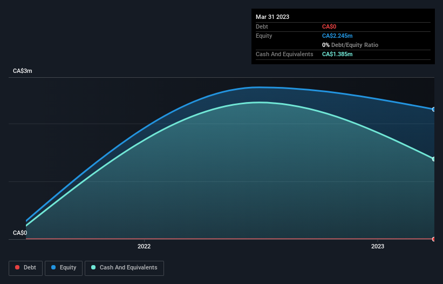Click the red CA$0 debt value
443x284 pixels.
click(x=329, y=26)
